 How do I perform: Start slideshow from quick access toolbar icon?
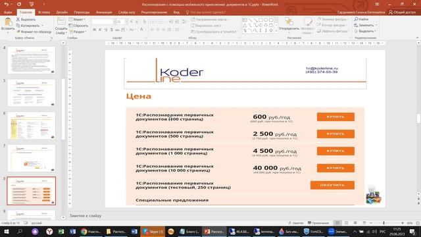pyautogui.click(x=32, y=5)
